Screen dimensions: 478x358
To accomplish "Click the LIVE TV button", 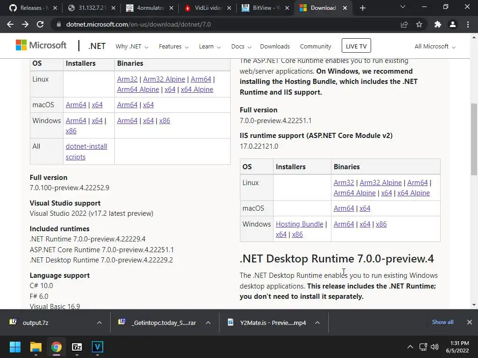I will pos(356,46).
